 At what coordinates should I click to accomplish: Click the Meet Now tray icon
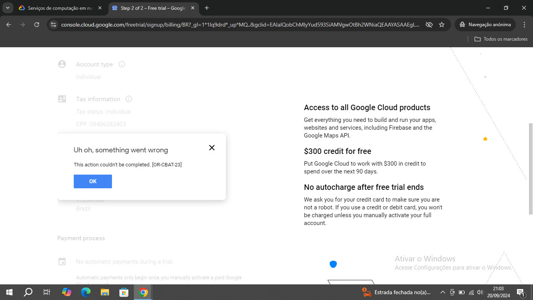click(x=452, y=292)
